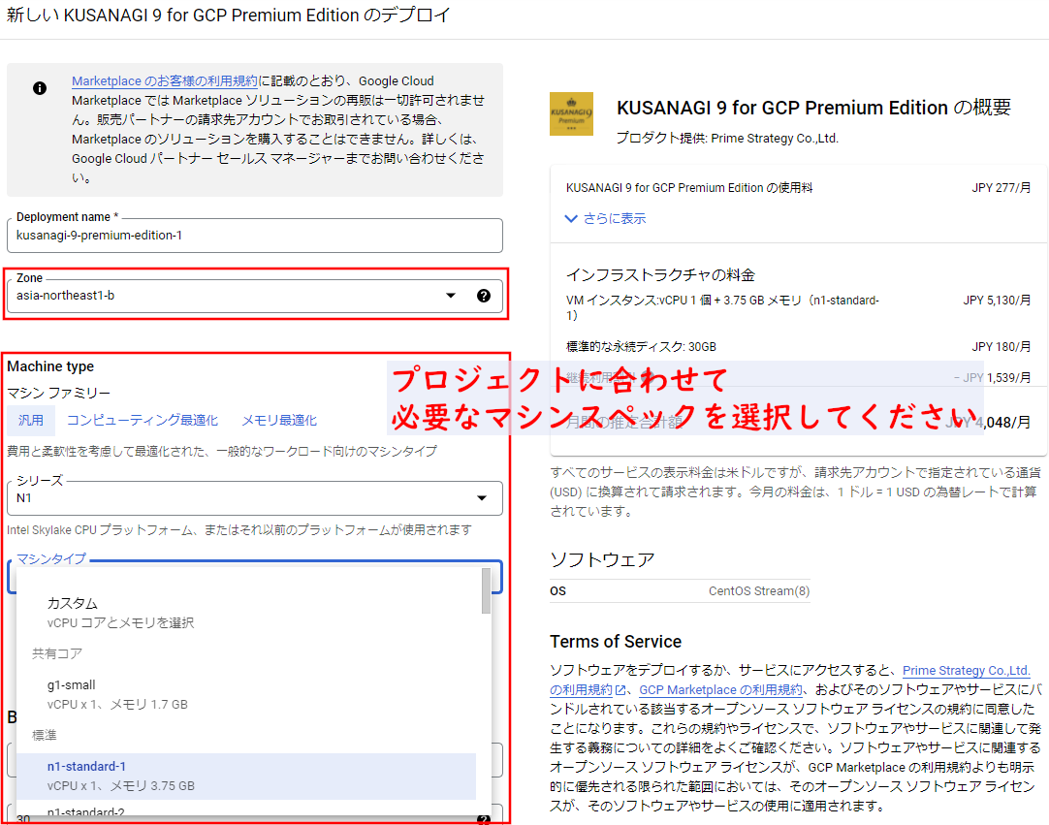The image size is (1049, 825).
Task: Click the Deployment name input field
Action: 255,236
